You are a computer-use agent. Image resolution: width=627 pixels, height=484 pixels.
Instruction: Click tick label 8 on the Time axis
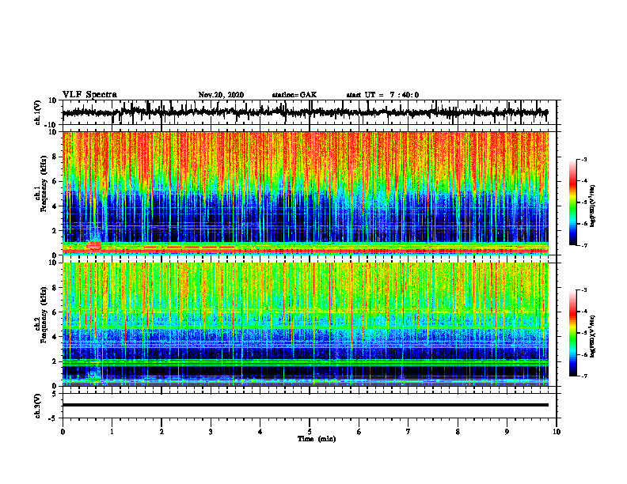[458, 432]
